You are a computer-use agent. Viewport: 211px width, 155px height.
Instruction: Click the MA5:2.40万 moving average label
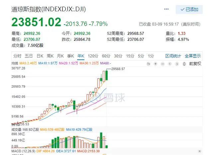28,63
